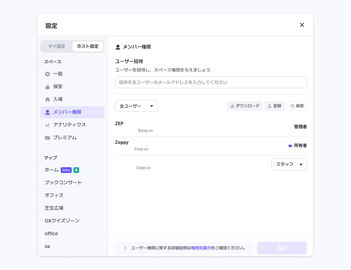Click the email invitation input field
The image size is (351, 270).
tap(211, 82)
